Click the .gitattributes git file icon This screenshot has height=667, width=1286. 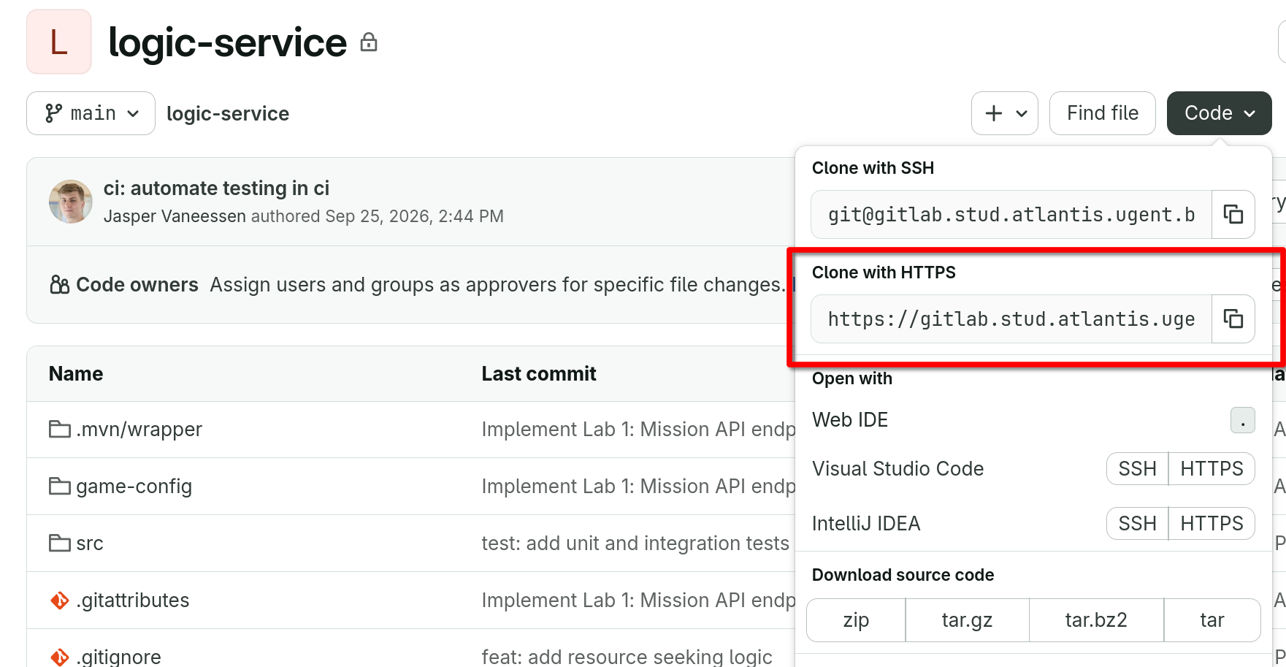(60, 601)
